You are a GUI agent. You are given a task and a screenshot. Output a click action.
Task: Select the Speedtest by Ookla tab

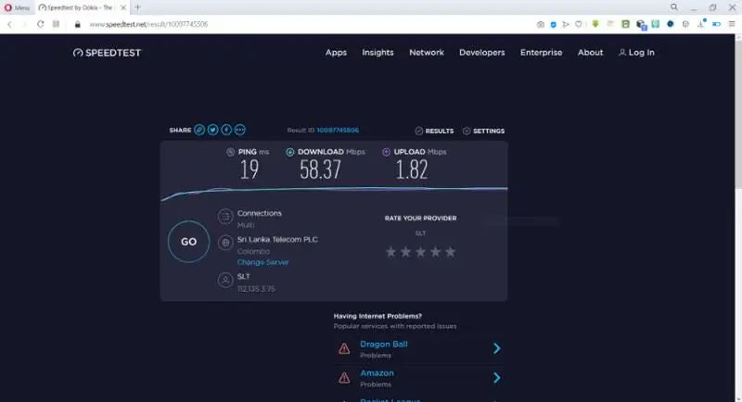click(x=78, y=7)
